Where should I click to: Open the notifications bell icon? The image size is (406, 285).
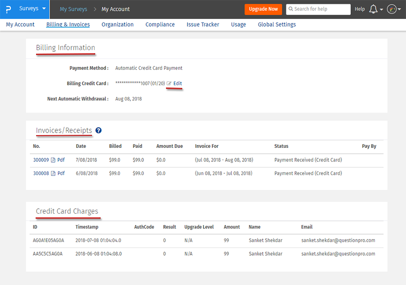click(373, 9)
